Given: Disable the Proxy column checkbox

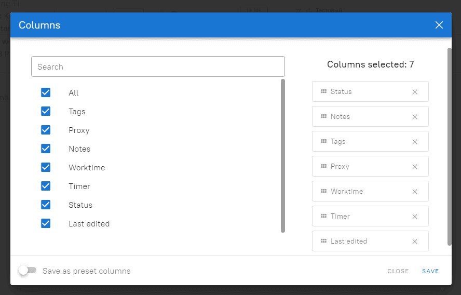Looking at the screenshot, I should (46, 130).
